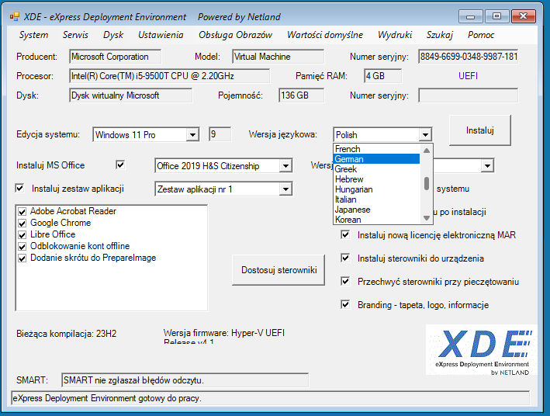The image size is (550, 416).
Task: Open the Zestaw aplikacji nr 1 dropdown
Action: coord(285,189)
